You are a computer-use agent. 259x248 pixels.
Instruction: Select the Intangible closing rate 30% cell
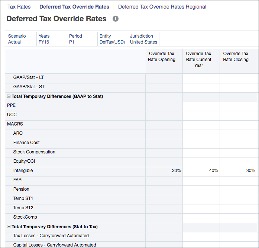coord(238,171)
